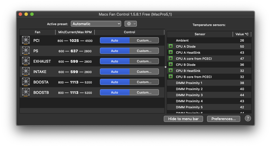Select CPU A core from PCECI label
The image size is (271, 147).
[x=194, y=59]
